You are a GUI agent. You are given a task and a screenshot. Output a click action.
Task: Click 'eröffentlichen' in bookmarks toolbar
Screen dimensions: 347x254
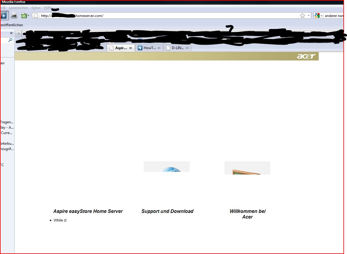coord(12,25)
